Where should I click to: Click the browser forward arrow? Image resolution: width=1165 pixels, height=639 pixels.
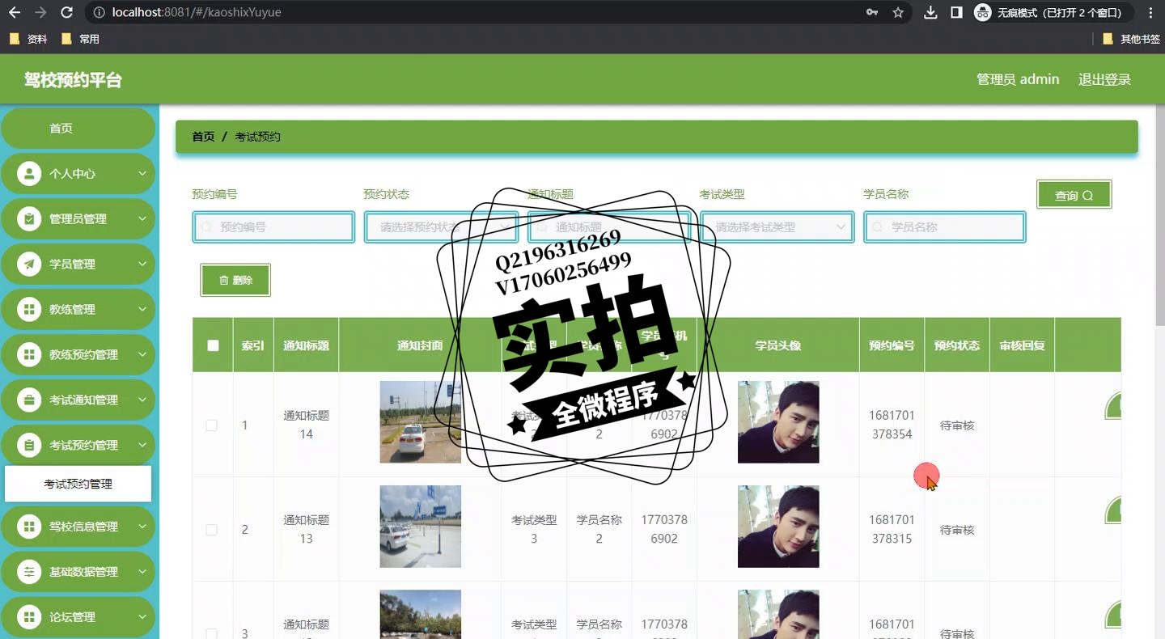[x=40, y=12]
